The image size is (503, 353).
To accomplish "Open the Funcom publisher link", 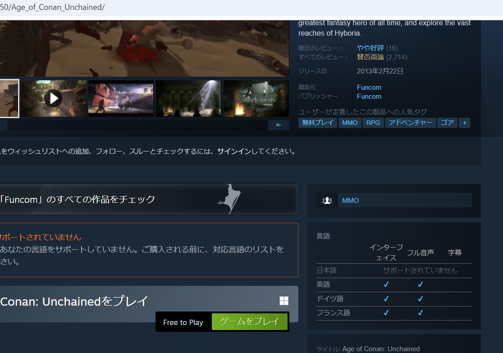I will click(x=369, y=96).
